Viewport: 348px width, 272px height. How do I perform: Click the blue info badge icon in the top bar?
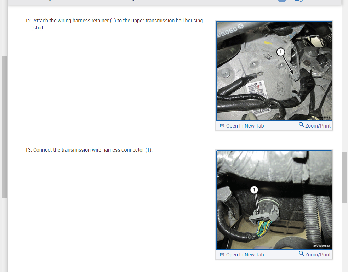coord(299,1)
